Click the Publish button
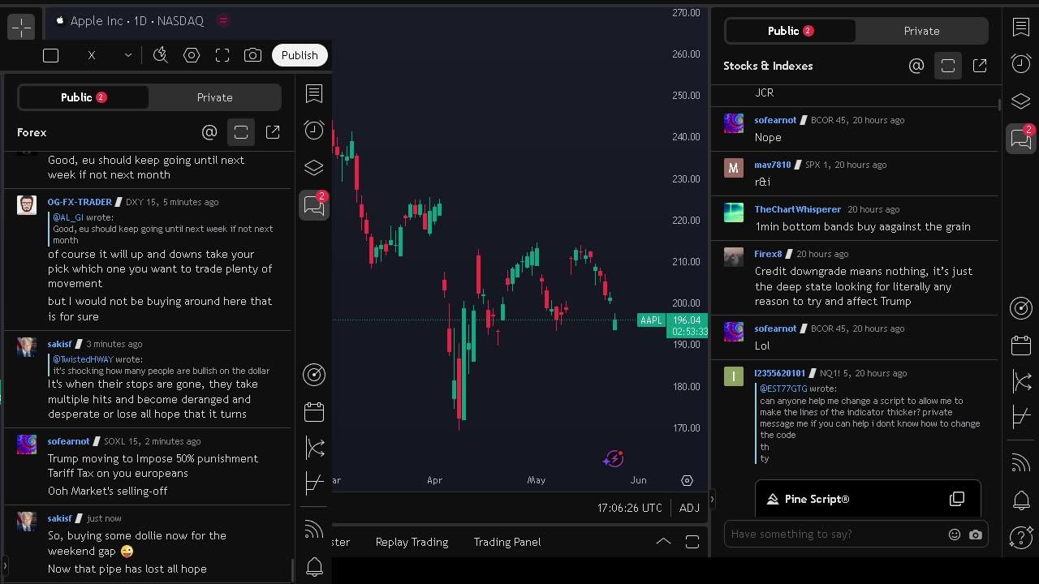Image resolution: width=1039 pixels, height=584 pixels. [300, 55]
